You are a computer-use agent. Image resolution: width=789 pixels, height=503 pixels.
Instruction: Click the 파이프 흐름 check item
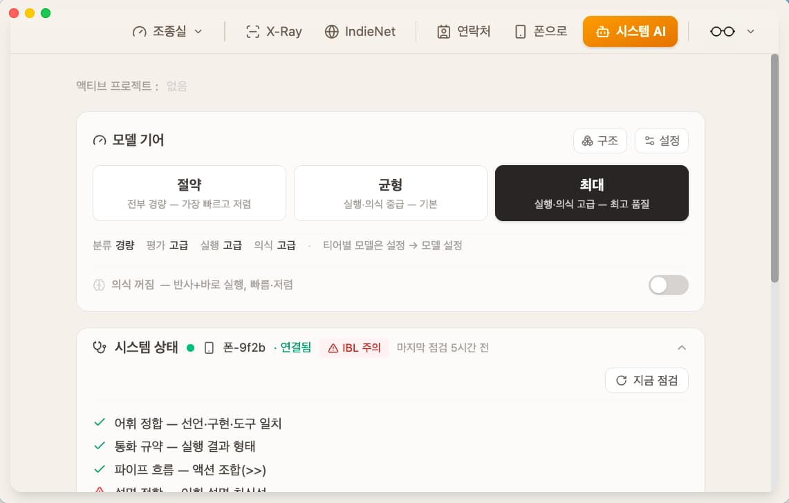tap(180, 470)
